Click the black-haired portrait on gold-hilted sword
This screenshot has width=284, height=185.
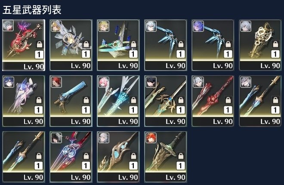[151, 82]
